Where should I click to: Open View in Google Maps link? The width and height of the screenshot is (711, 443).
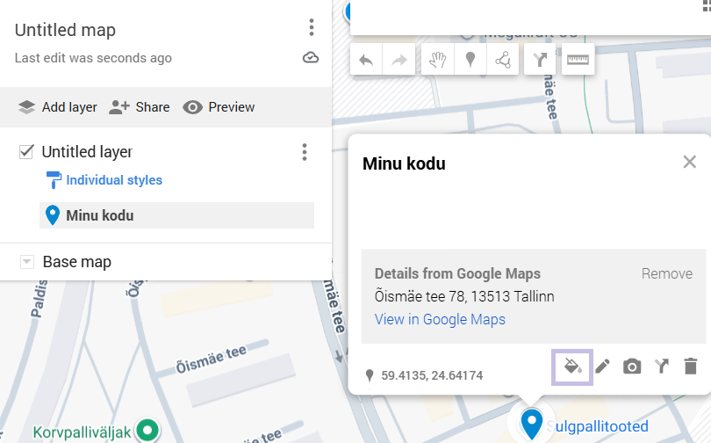click(x=440, y=319)
